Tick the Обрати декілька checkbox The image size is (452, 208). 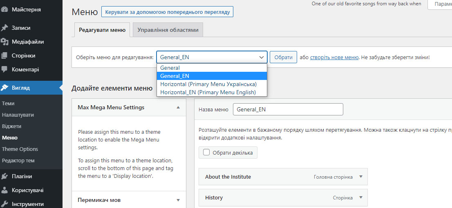(x=206, y=153)
